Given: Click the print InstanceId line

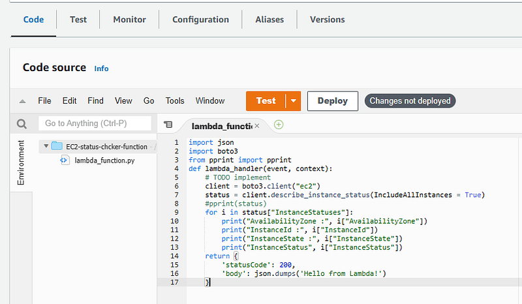Looking at the screenshot, I should coord(299,230).
